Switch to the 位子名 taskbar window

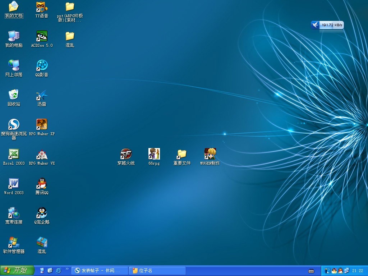click(x=157, y=271)
